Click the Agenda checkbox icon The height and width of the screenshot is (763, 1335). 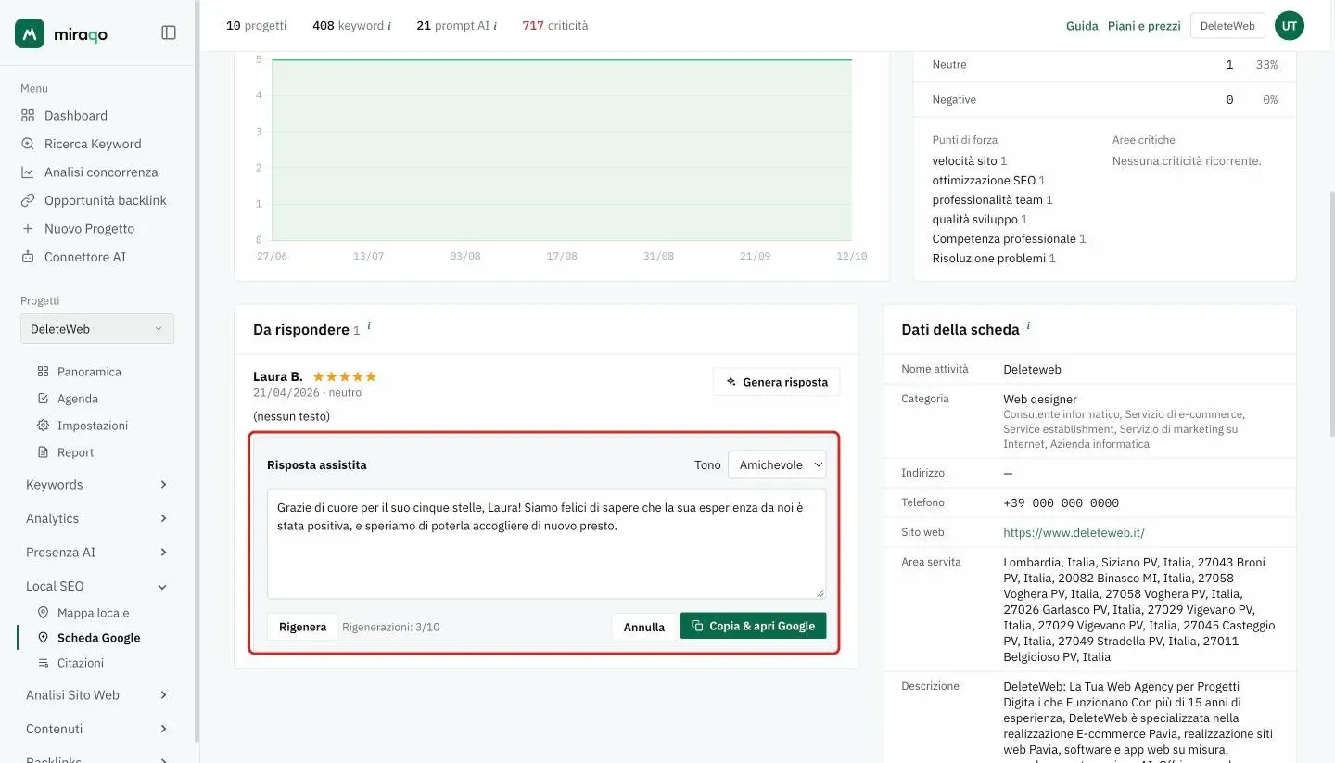(x=43, y=399)
